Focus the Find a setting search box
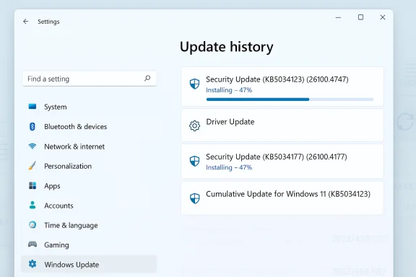 (89, 79)
